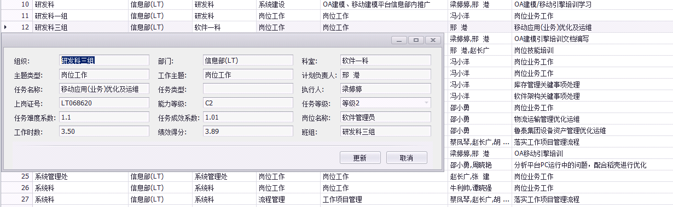This screenshot has height=207, width=673.
Task: Click cell OA建模引擎培训文档编写
Action: pos(592,38)
